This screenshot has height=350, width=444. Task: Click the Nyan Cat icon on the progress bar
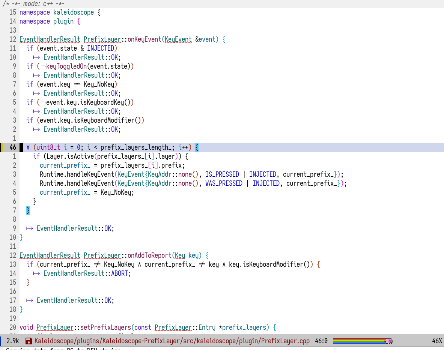tap(389, 341)
